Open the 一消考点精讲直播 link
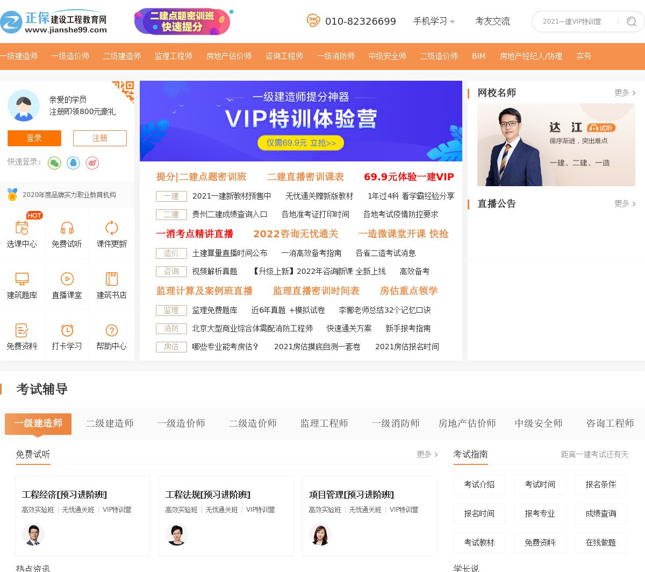The image size is (645, 572). click(x=195, y=234)
